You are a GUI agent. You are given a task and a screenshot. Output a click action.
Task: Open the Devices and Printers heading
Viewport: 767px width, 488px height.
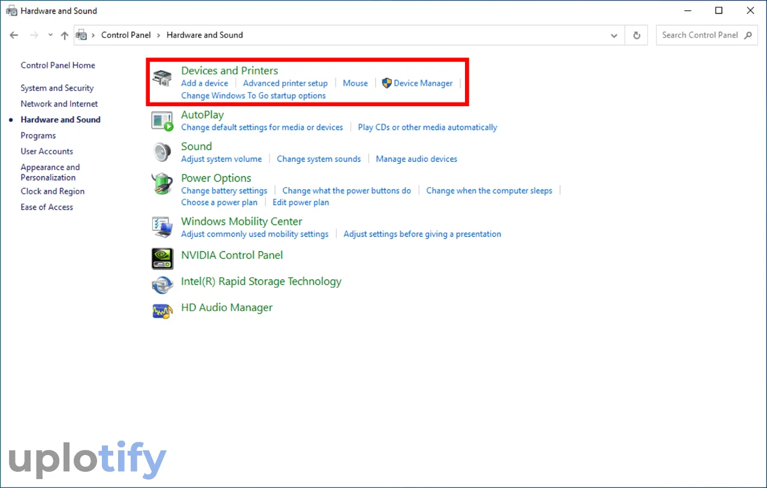pos(230,71)
